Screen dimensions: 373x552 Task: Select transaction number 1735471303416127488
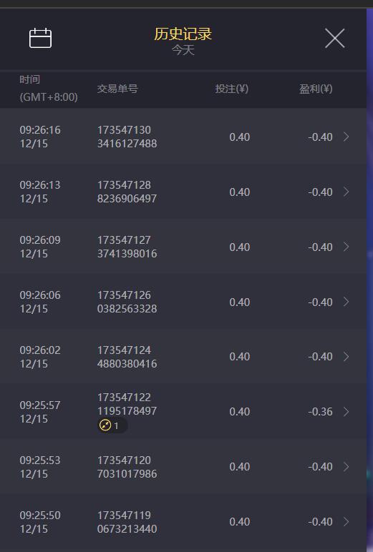[x=127, y=137]
